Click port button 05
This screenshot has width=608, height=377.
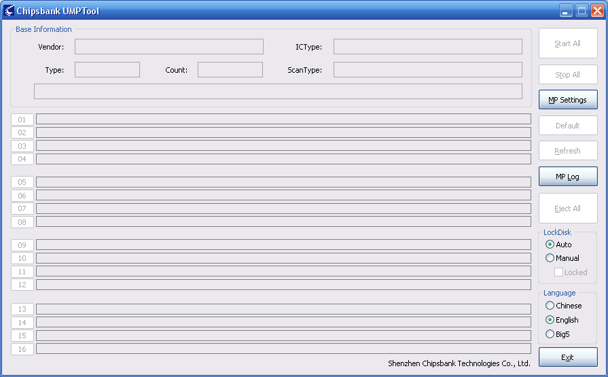22,182
